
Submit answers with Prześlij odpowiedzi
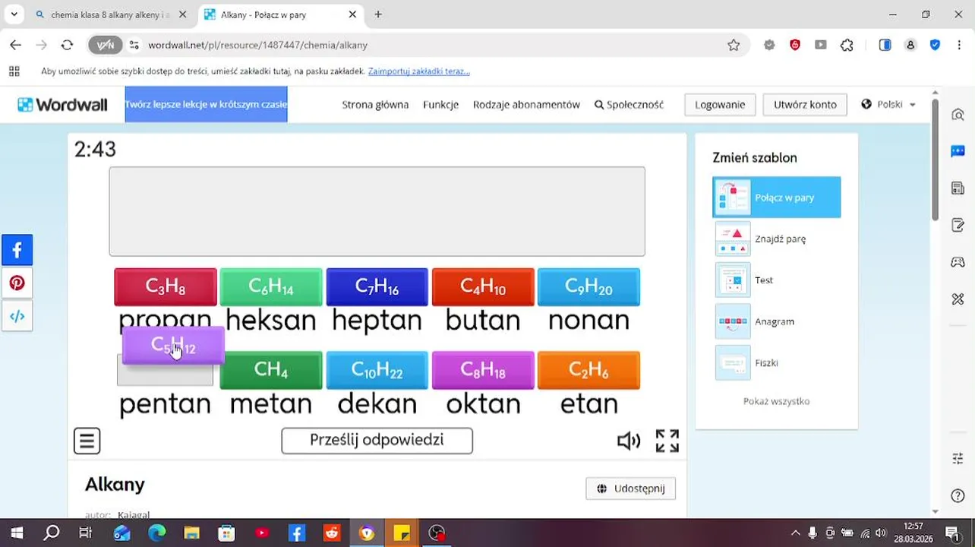(x=377, y=441)
